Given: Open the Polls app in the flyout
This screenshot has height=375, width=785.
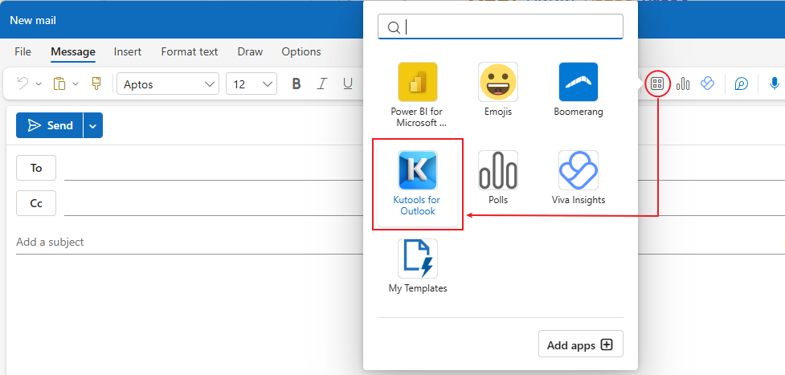Looking at the screenshot, I should click(x=497, y=177).
